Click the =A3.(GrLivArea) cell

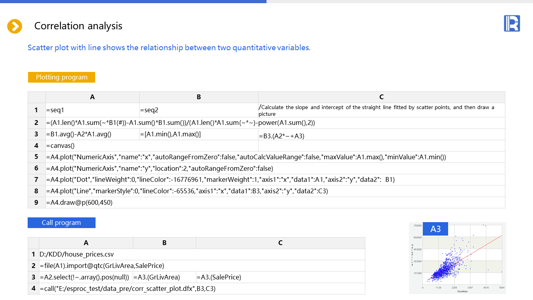(164, 277)
